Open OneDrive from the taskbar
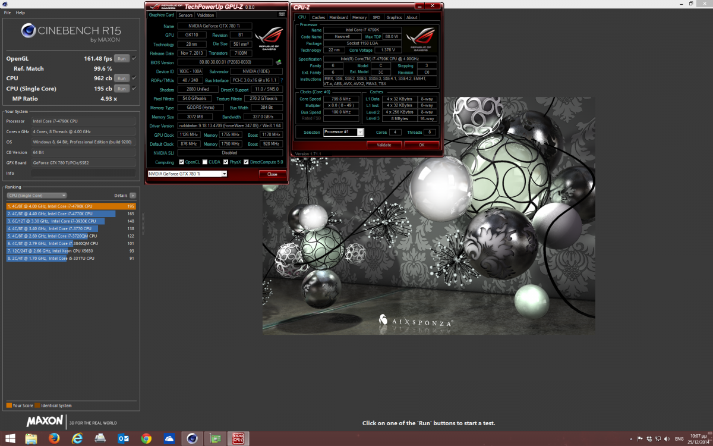Viewport: 713px width, 446px height. (169, 439)
